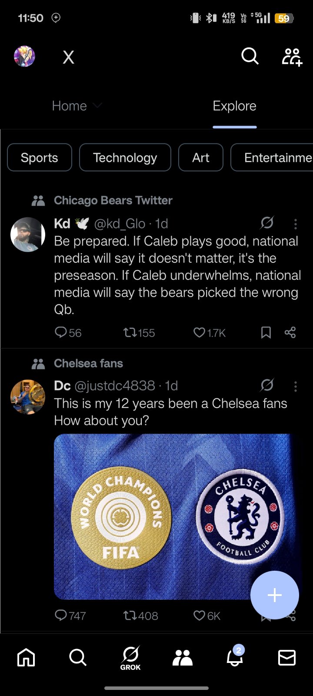
Task: Open direct messages envelope icon
Action: point(287,657)
